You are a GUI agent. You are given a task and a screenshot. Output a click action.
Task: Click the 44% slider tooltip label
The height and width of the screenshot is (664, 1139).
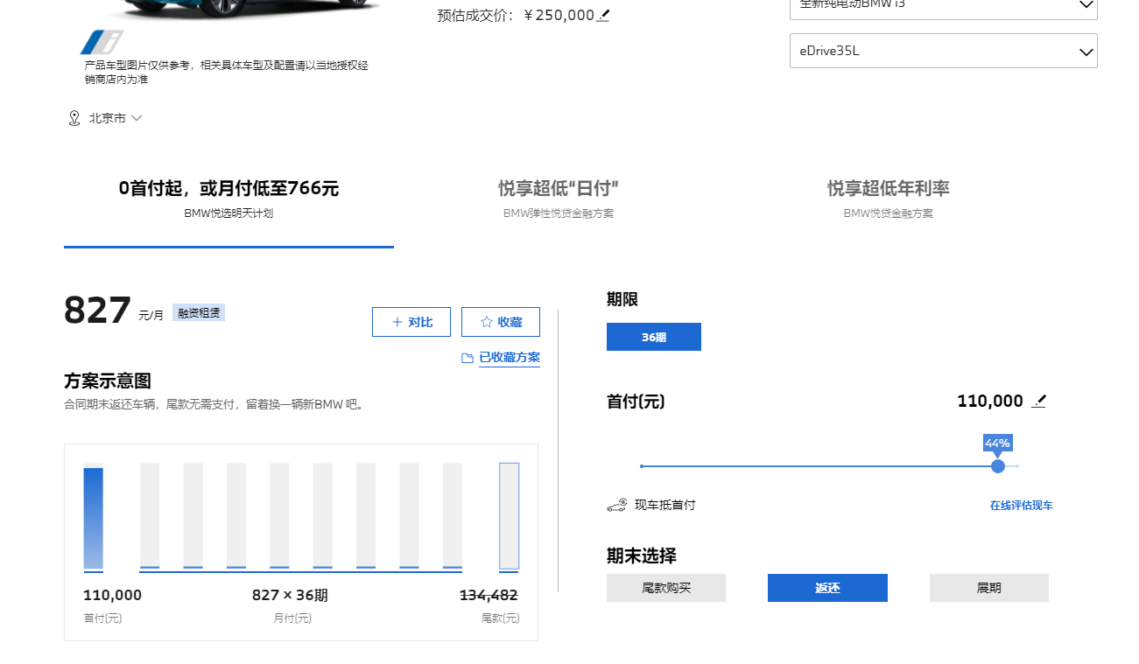997,443
